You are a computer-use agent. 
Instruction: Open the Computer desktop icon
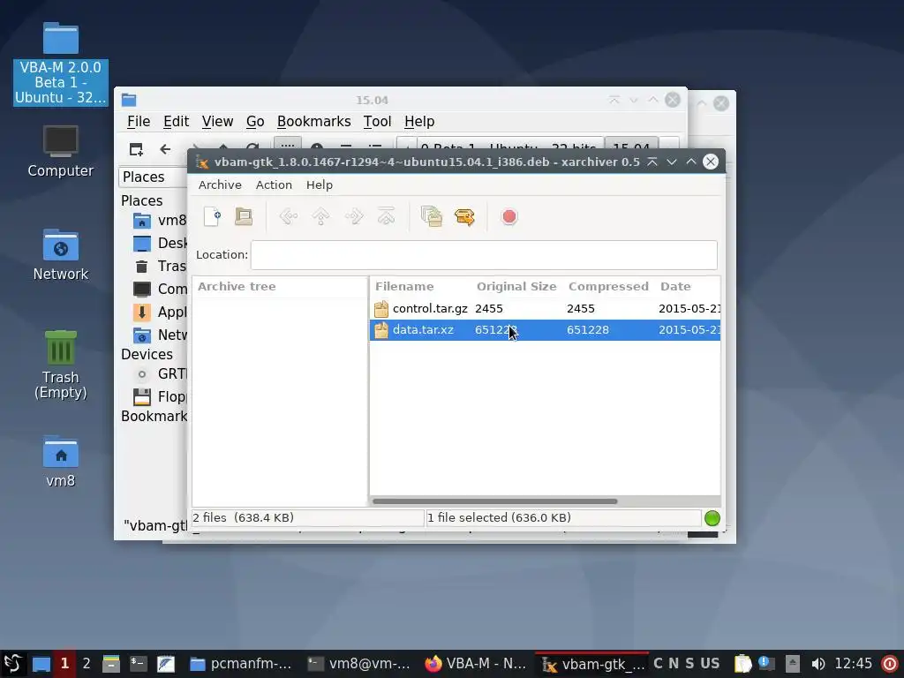pyautogui.click(x=61, y=151)
